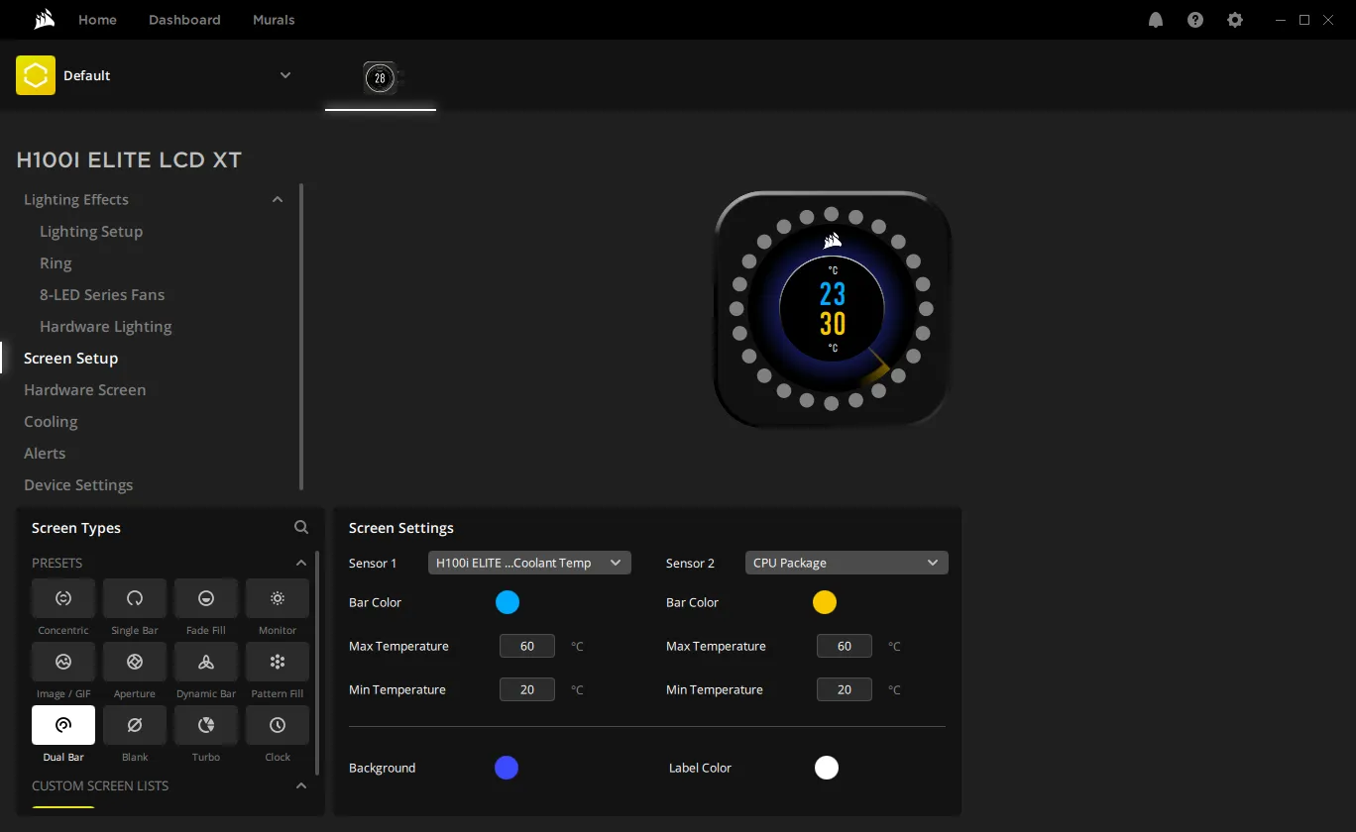Viewport: 1356px width, 832px height.
Task: Open 8-LED Series Fans settings
Action: [102, 294]
